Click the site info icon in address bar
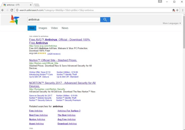 pyautogui.click(x=17, y=10)
